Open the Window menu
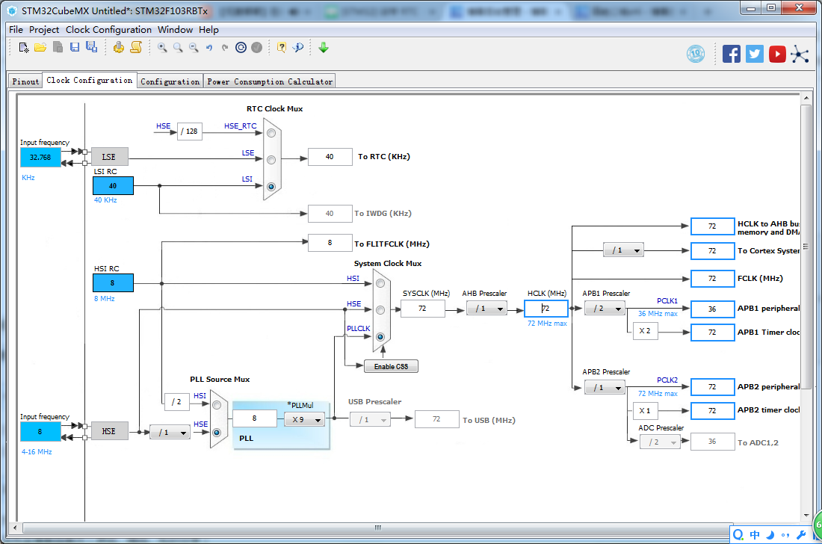Image resolution: width=822 pixels, height=544 pixels. 175,29
